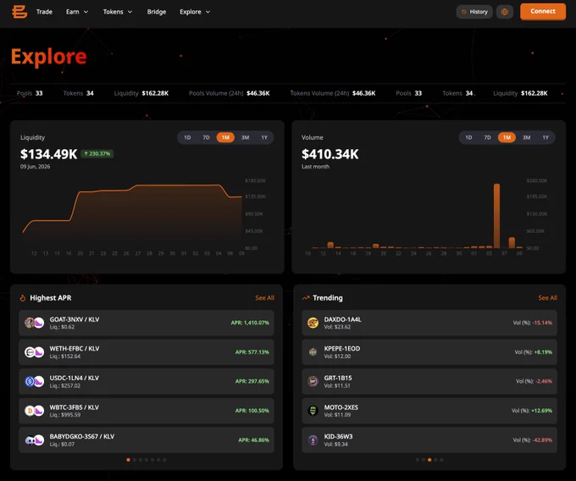Open WETH-EFBC / KLV pool row
Viewport: 576px width, 481px height.
pos(147,352)
